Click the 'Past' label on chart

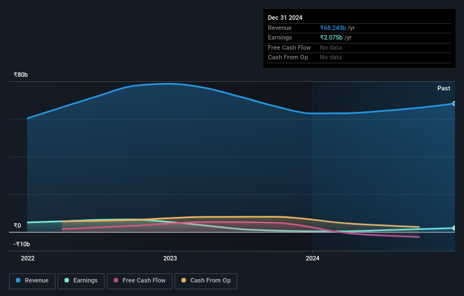point(444,89)
